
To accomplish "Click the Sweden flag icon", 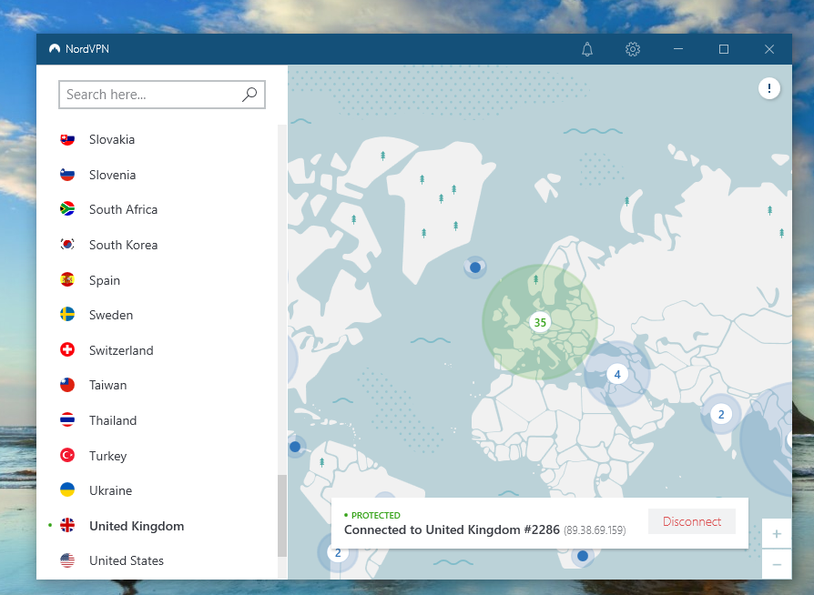I will click(67, 315).
